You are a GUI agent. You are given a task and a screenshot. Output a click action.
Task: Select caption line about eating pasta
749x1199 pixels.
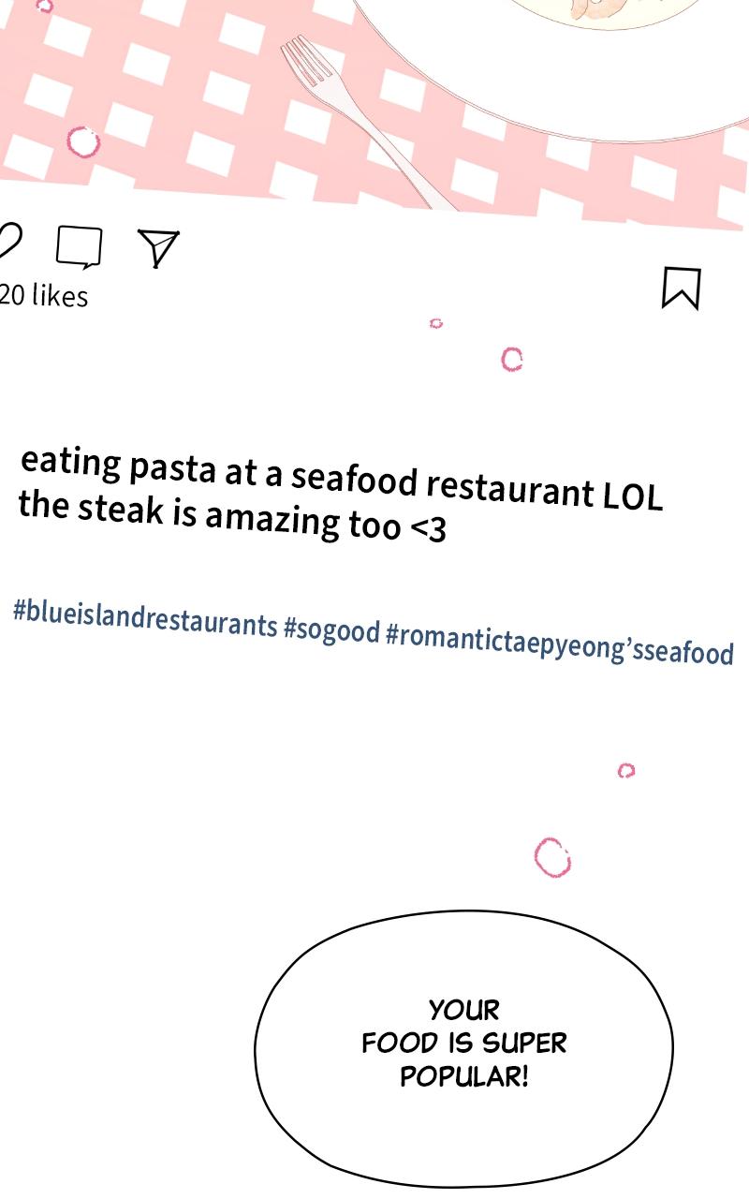coord(342,478)
